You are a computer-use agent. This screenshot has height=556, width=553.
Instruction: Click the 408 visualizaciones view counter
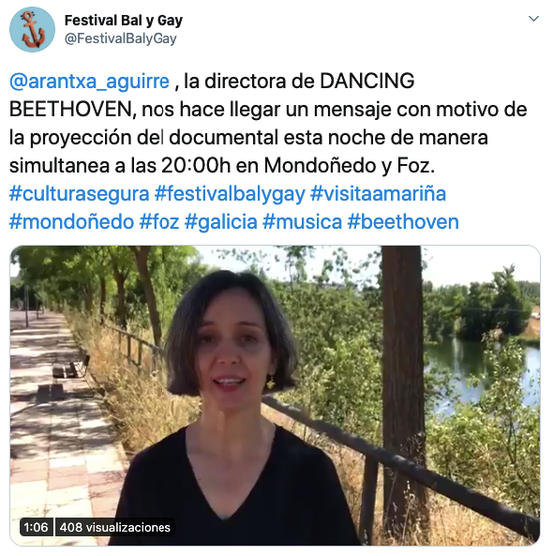pyautogui.click(x=115, y=527)
